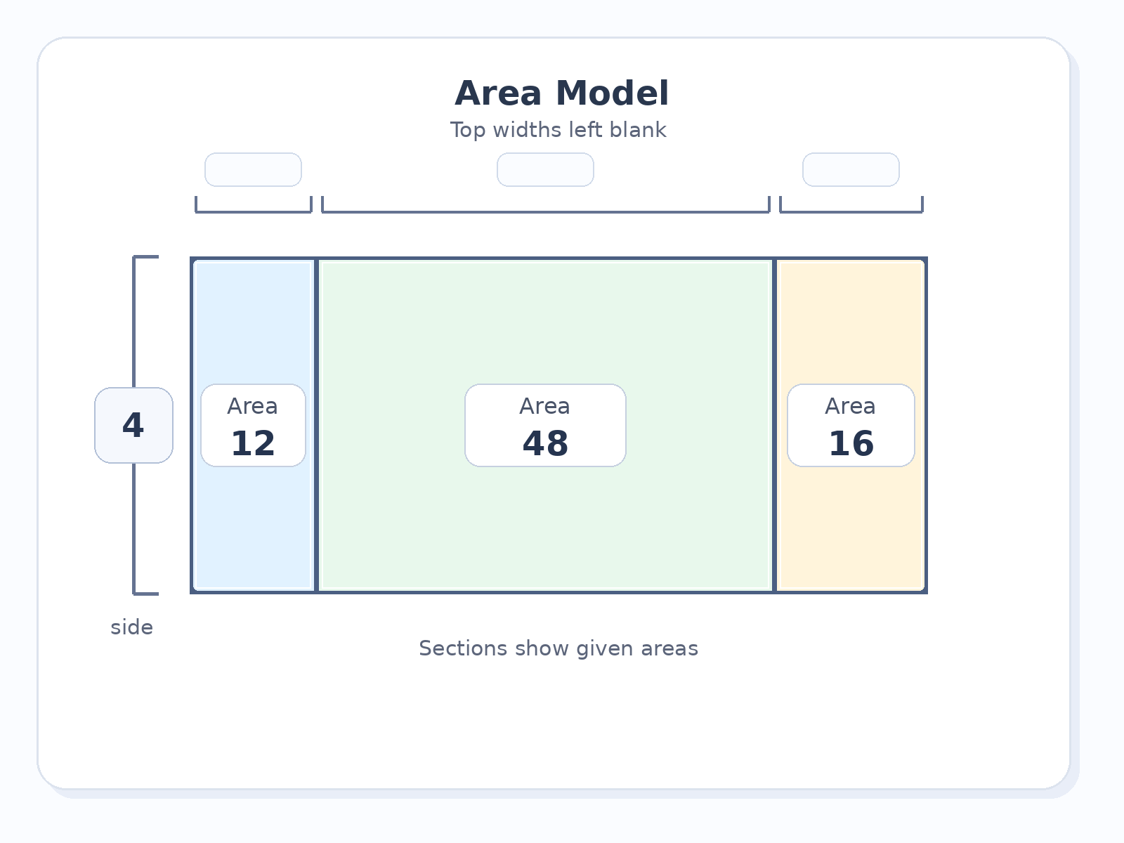Click the blank width box above Area 16
This screenshot has height=843, width=1124.
[x=851, y=170]
